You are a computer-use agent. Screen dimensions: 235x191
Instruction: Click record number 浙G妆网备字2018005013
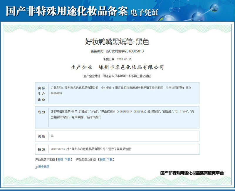pyautogui.click(x=125, y=51)
